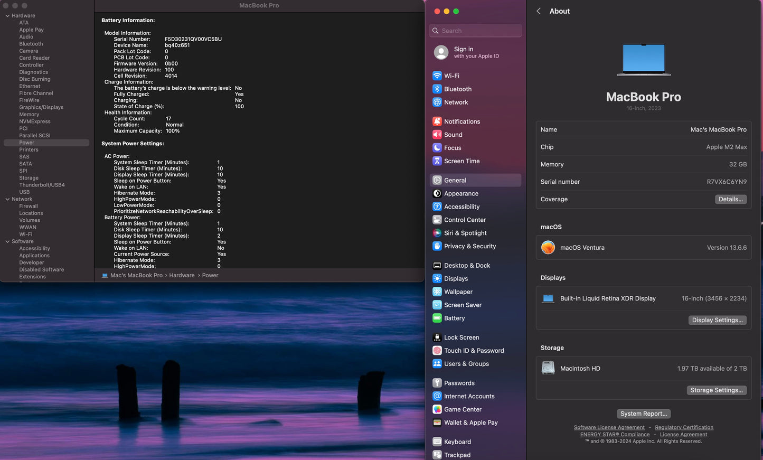Collapse the Hardware tree section
Image resolution: width=763 pixels, height=460 pixels.
(7, 16)
